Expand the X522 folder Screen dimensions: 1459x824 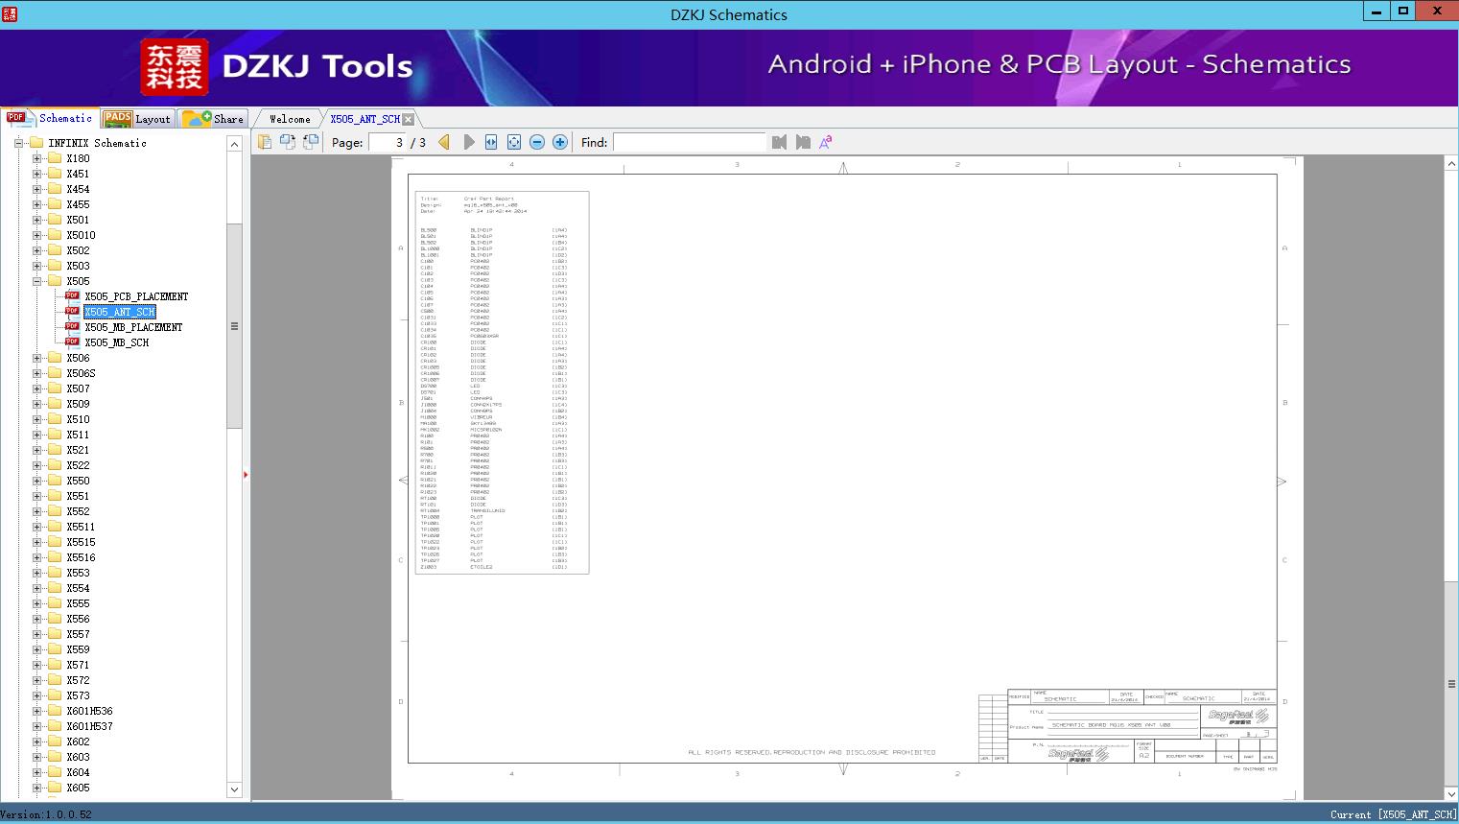point(37,465)
